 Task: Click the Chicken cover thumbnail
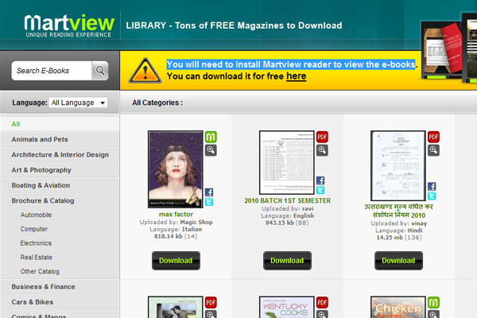(x=398, y=307)
